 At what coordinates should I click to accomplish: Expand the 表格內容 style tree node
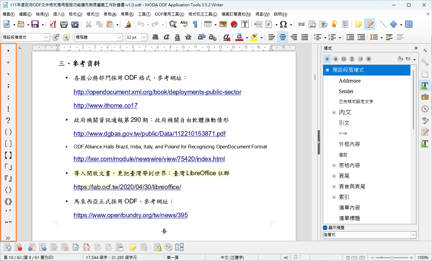(x=334, y=165)
